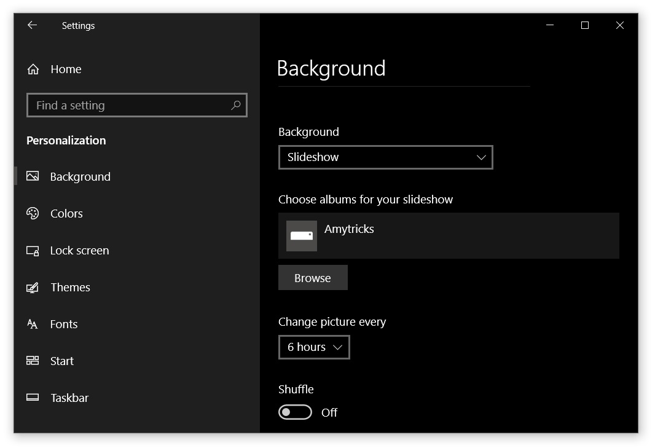Image resolution: width=655 pixels, height=448 pixels.
Task: Click the Browse button
Action: click(x=313, y=277)
